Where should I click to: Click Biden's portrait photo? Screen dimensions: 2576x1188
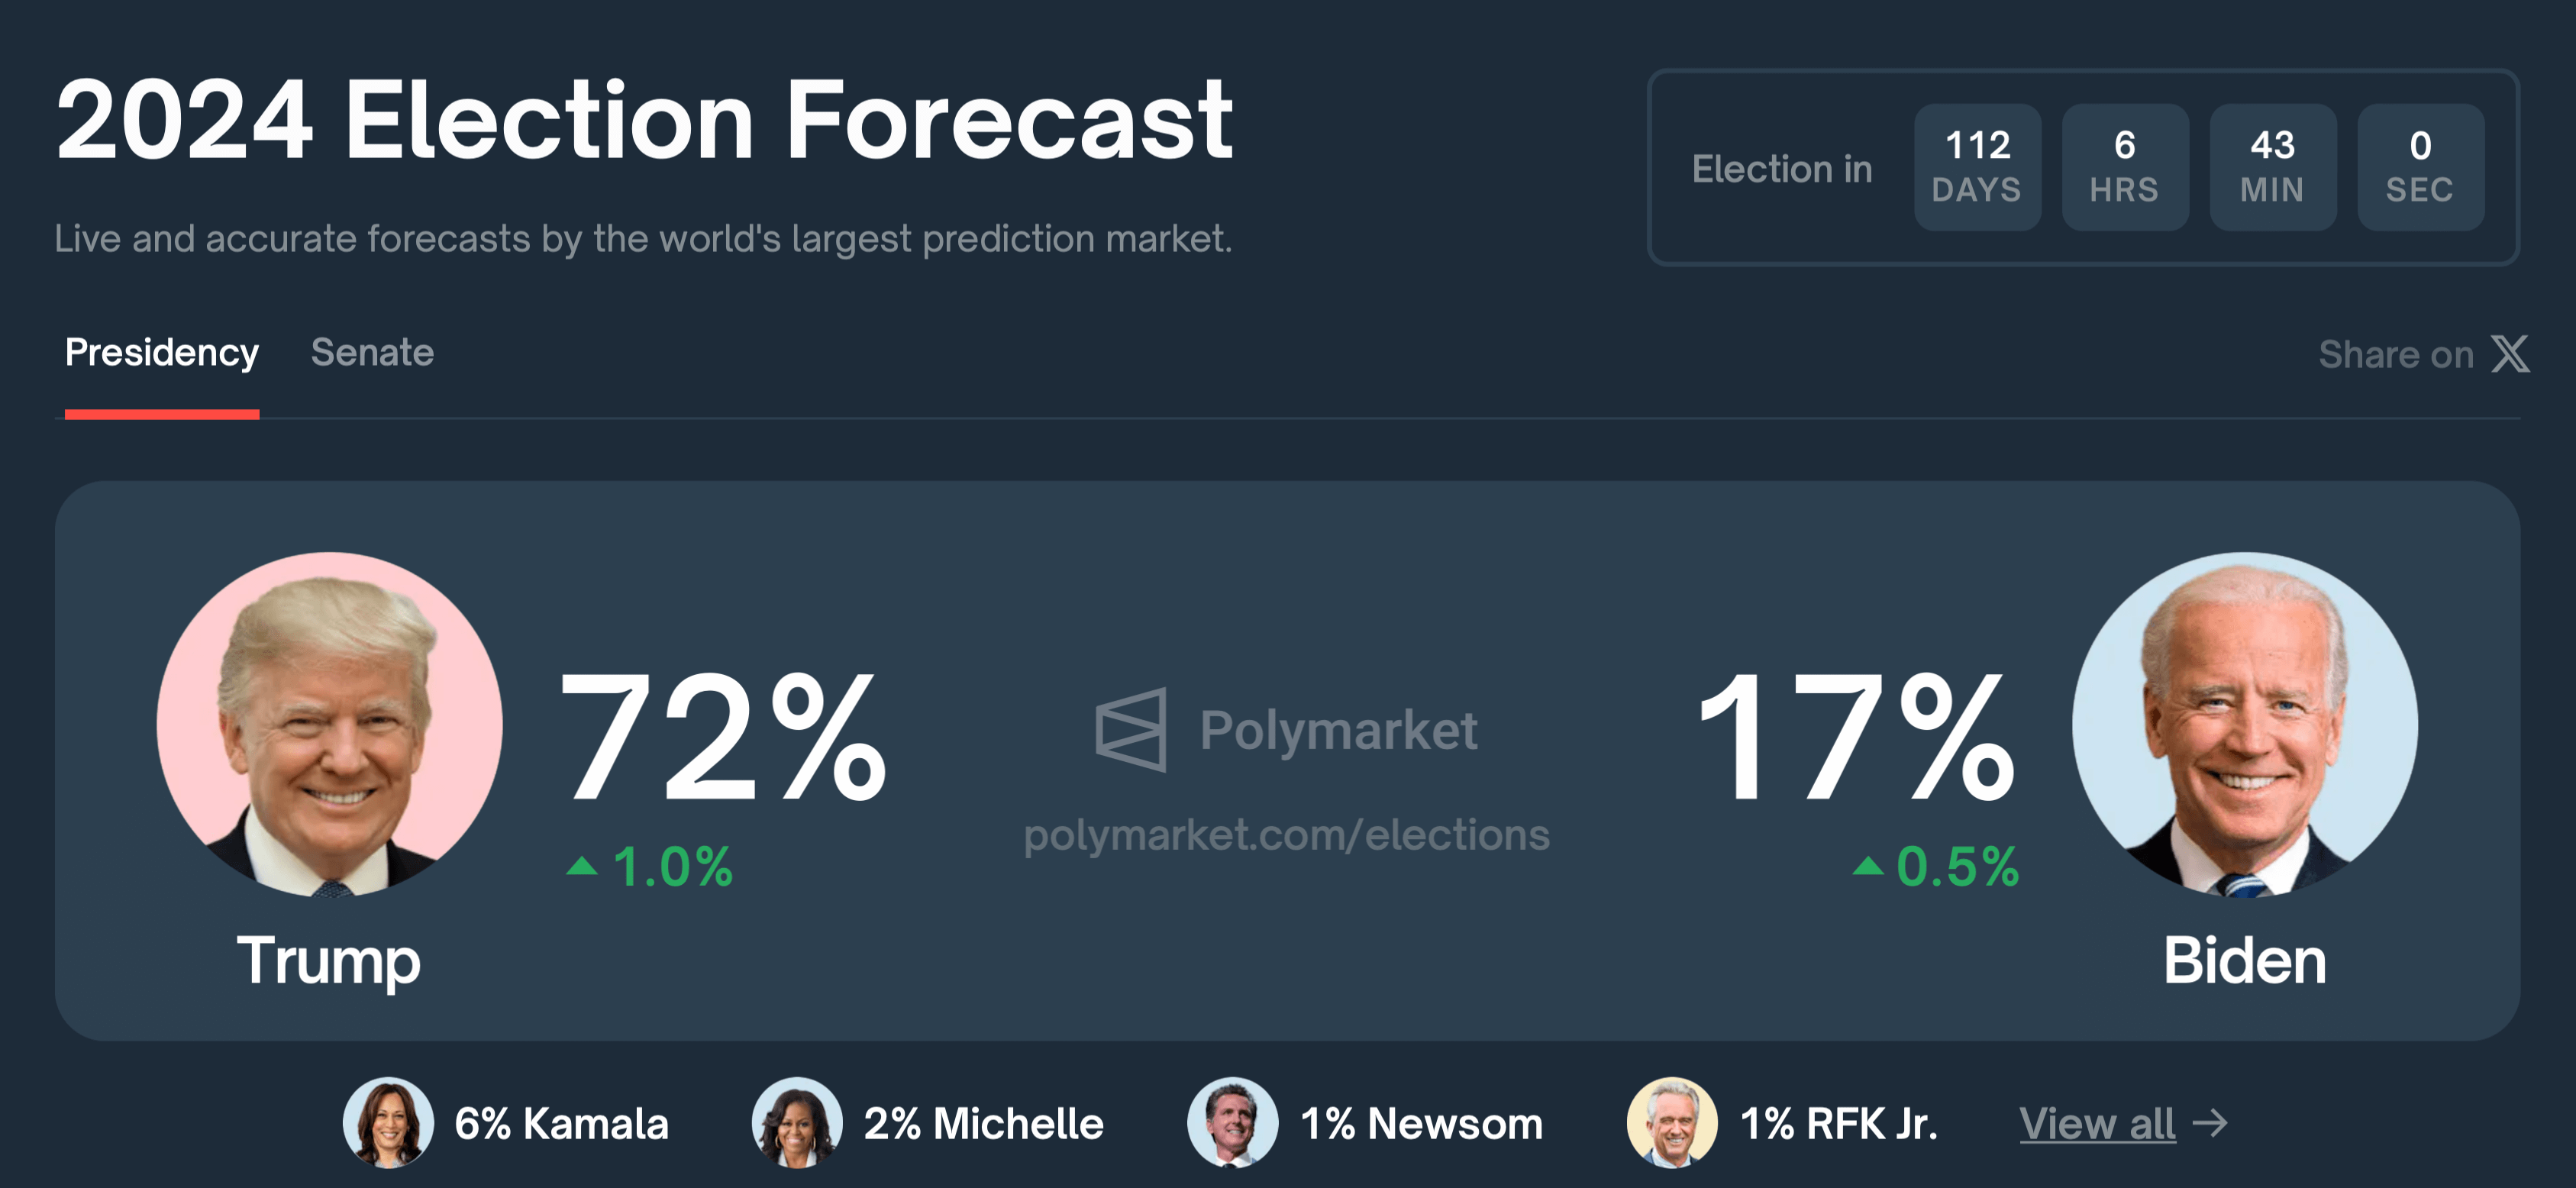pos(2245,724)
